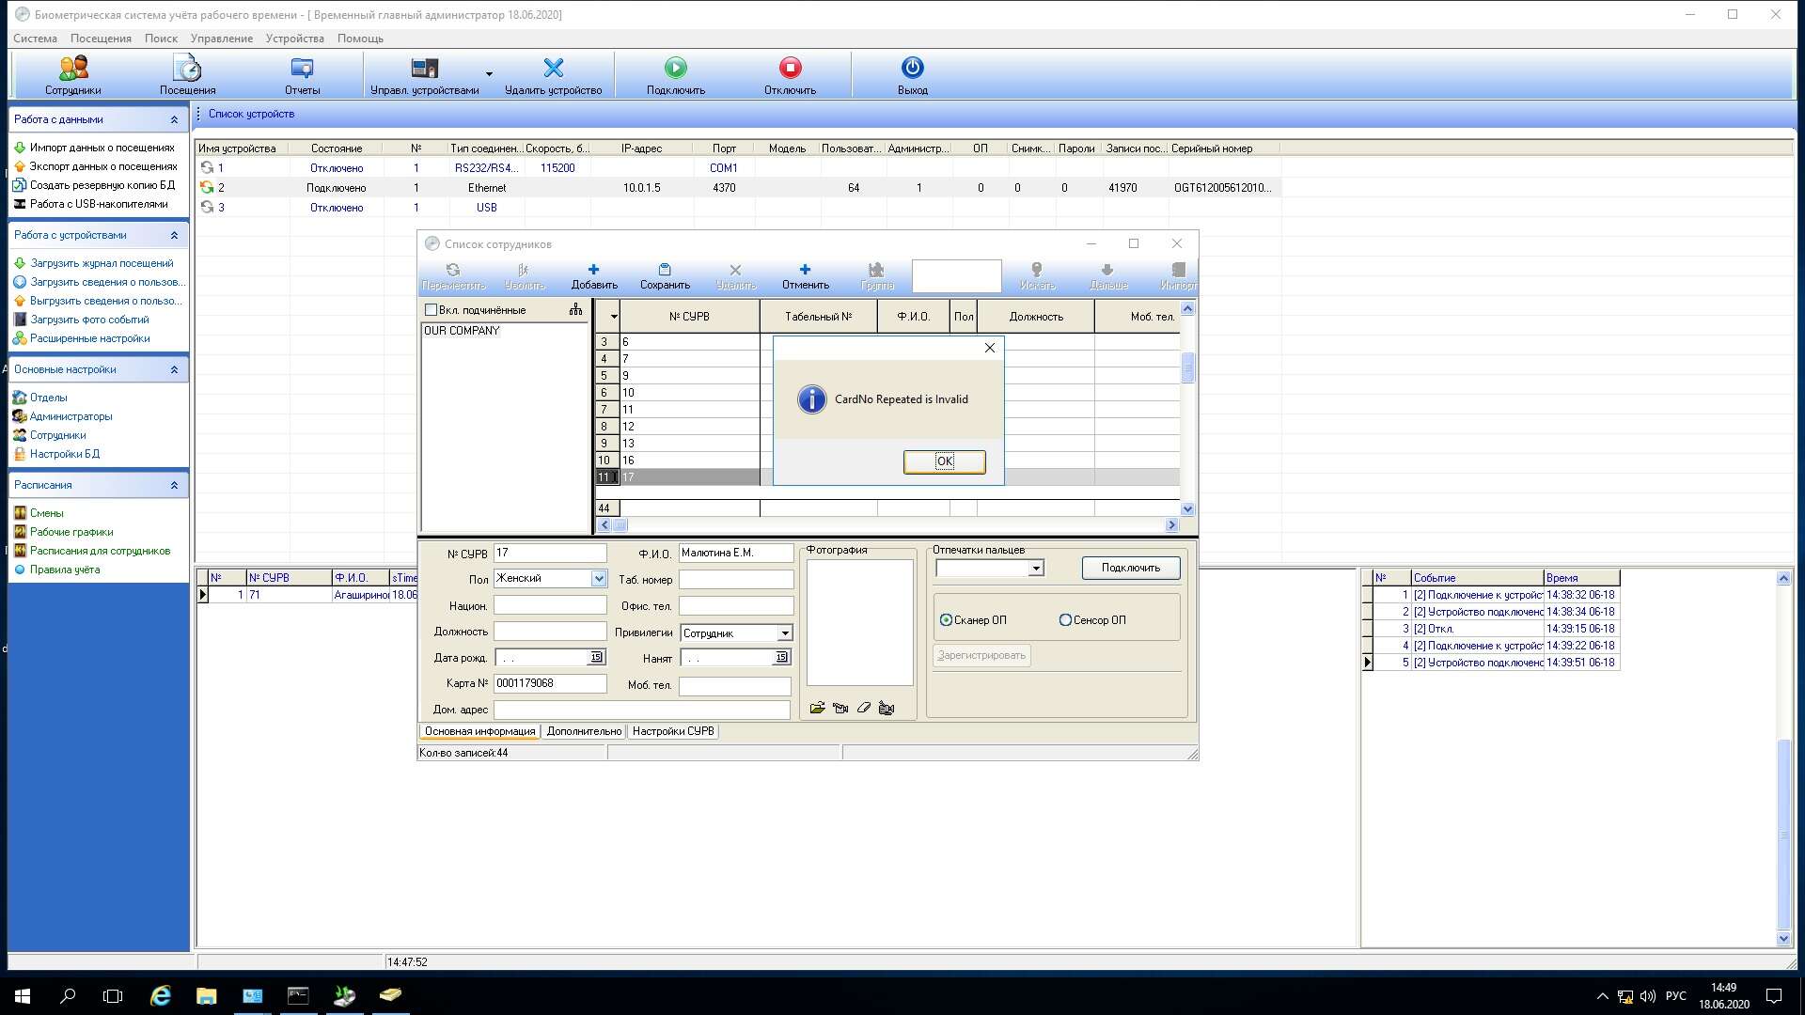Viewport: 1805px width, 1015px height.
Task: Click Создать резервную копию БД
Action: [x=102, y=185]
